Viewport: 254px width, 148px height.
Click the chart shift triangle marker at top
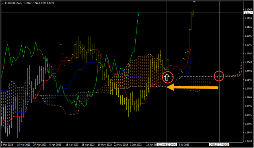coord(194,2)
